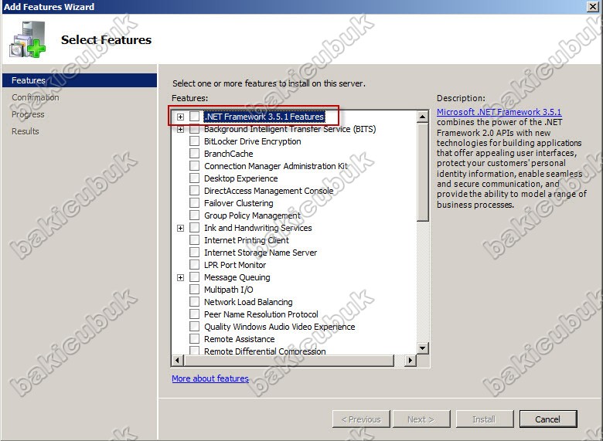Check the .NET Framework 3.5.1 Features box
The width and height of the screenshot is (603, 441).
tap(195, 117)
